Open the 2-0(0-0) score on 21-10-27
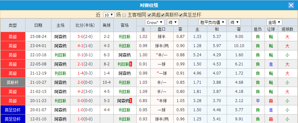298x123 pixels. pos(85,82)
